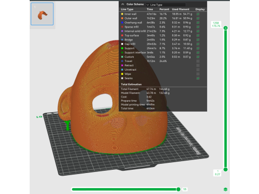Click the purple Internal solid infill swatch
This screenshot has width=259, height=194.
122,31
